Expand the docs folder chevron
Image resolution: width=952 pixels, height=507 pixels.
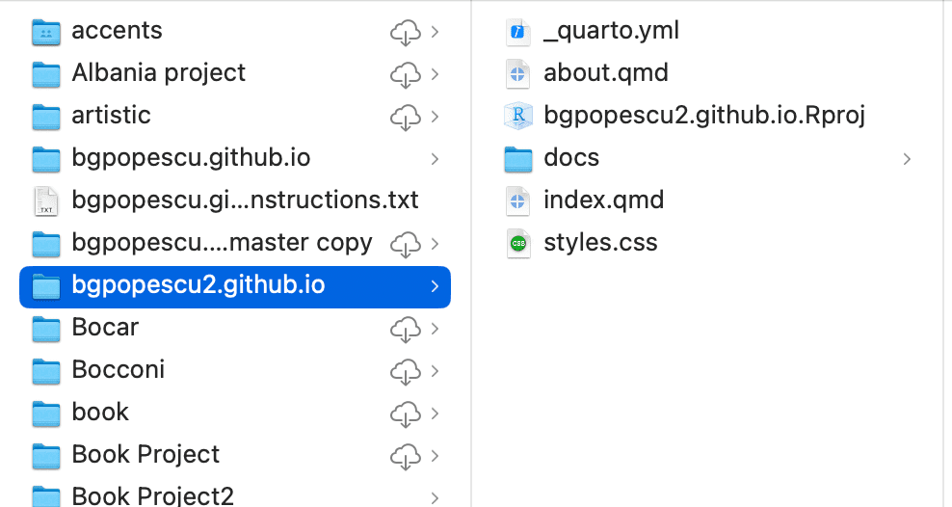point(907,158)
